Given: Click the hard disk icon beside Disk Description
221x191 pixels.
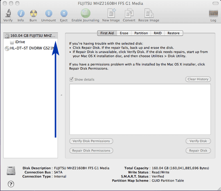Looking at the screenshot, I should point(11,171).
